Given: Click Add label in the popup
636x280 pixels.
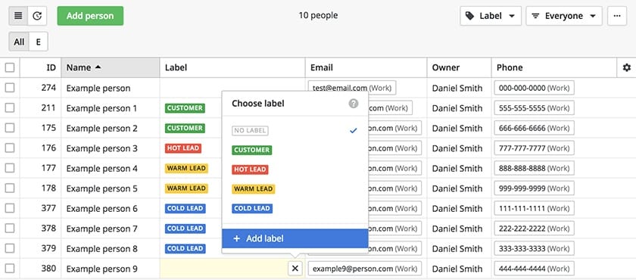Looking at the screenshot, I should pyautogui.click(x=295, y=238).
